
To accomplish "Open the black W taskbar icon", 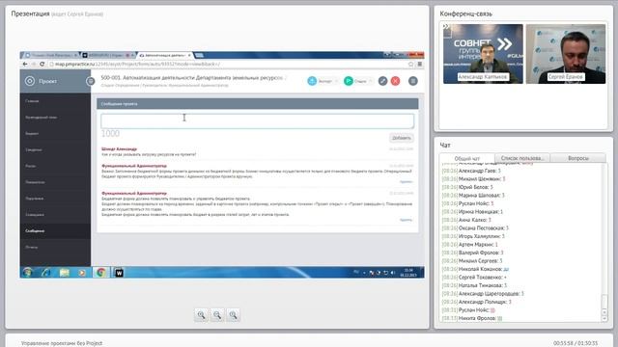I will point(119,272).
